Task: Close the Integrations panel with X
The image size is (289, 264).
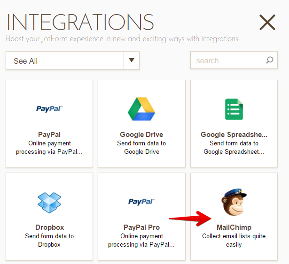Action: coord(267,23)
